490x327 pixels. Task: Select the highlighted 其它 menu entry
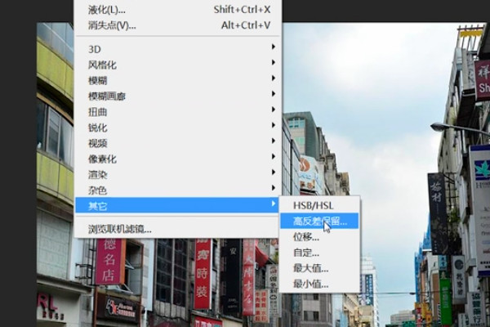[177, 205]
